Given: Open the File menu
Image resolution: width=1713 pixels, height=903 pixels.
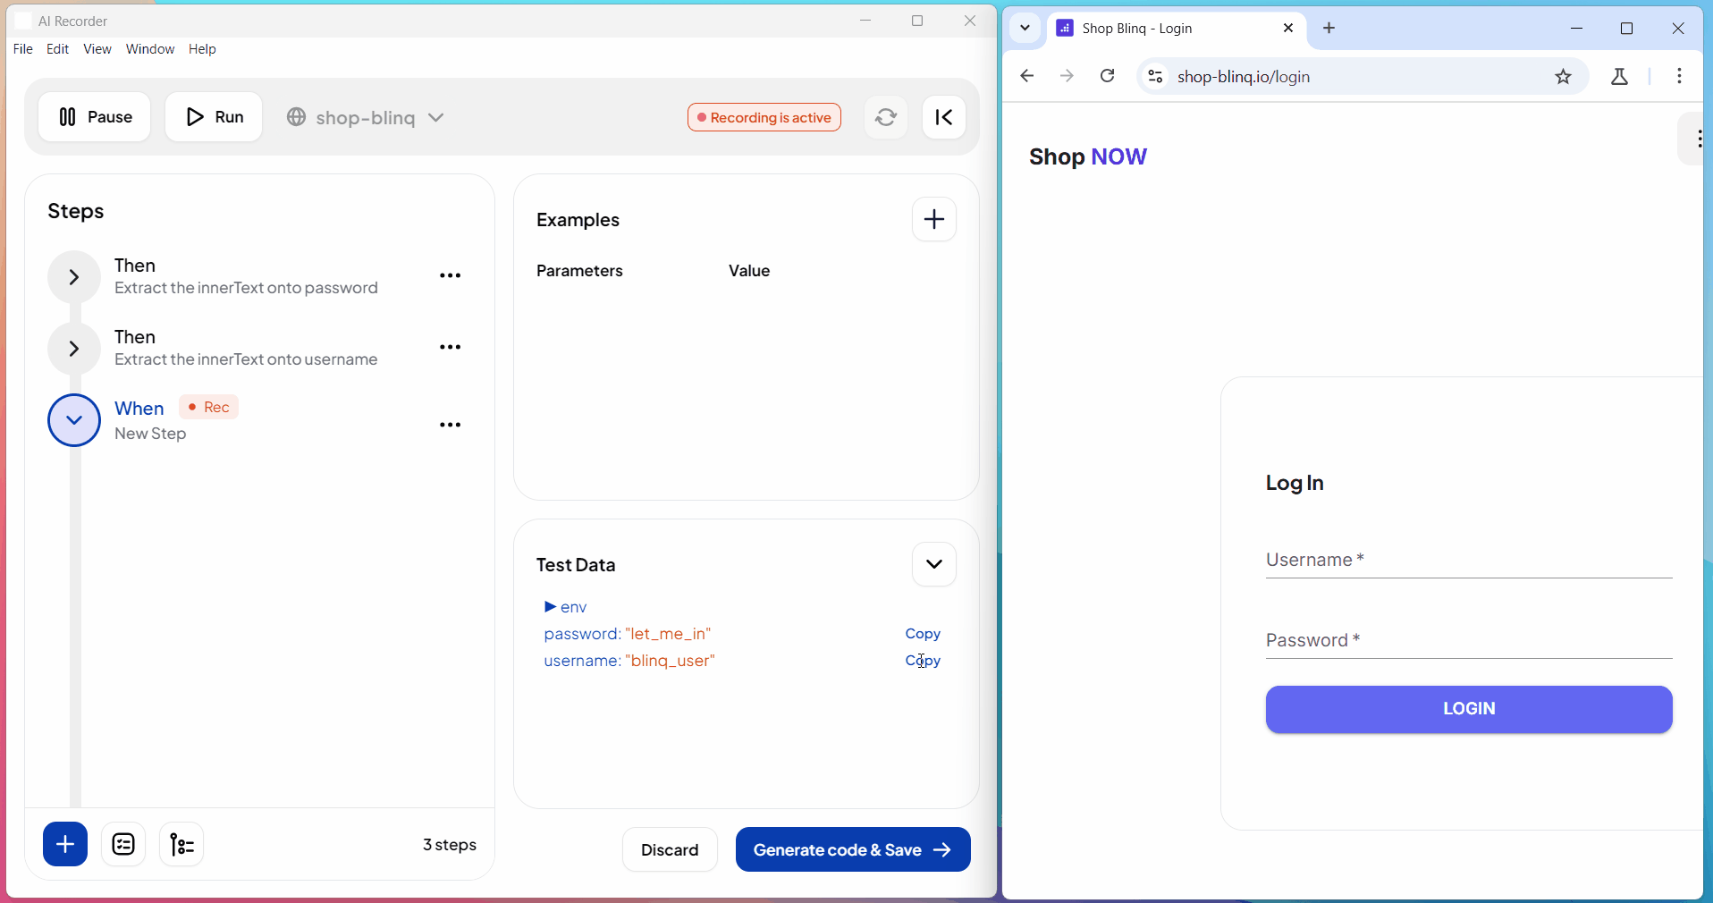Looking at the screenshot, I should tap(23, 49).
